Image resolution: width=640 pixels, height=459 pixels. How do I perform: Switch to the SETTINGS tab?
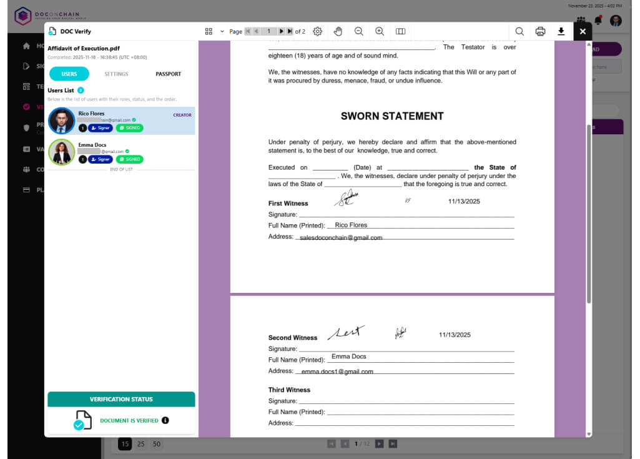(116, 74)
